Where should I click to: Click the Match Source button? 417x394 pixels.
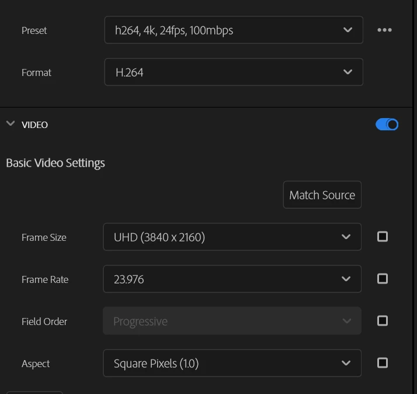coord(322,195)
